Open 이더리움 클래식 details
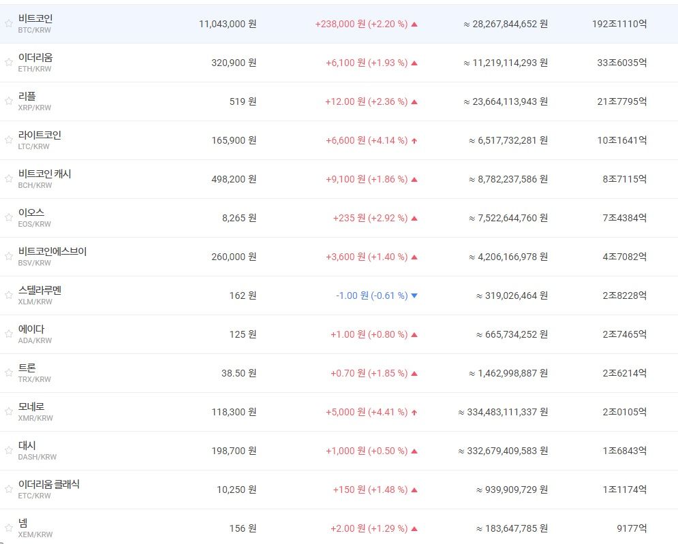The image size is (678, 544). 49,484
